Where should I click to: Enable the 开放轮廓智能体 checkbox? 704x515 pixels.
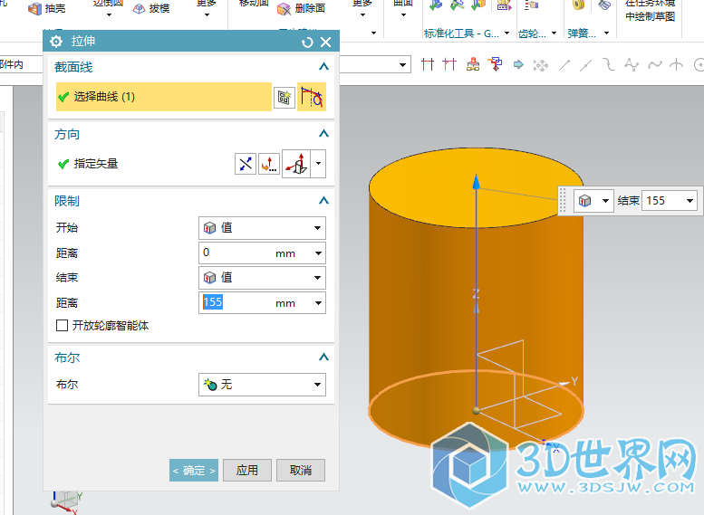pyautogui.click(x=63, y=325)
